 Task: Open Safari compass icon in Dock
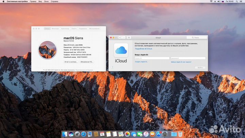(x=83, y=134)
